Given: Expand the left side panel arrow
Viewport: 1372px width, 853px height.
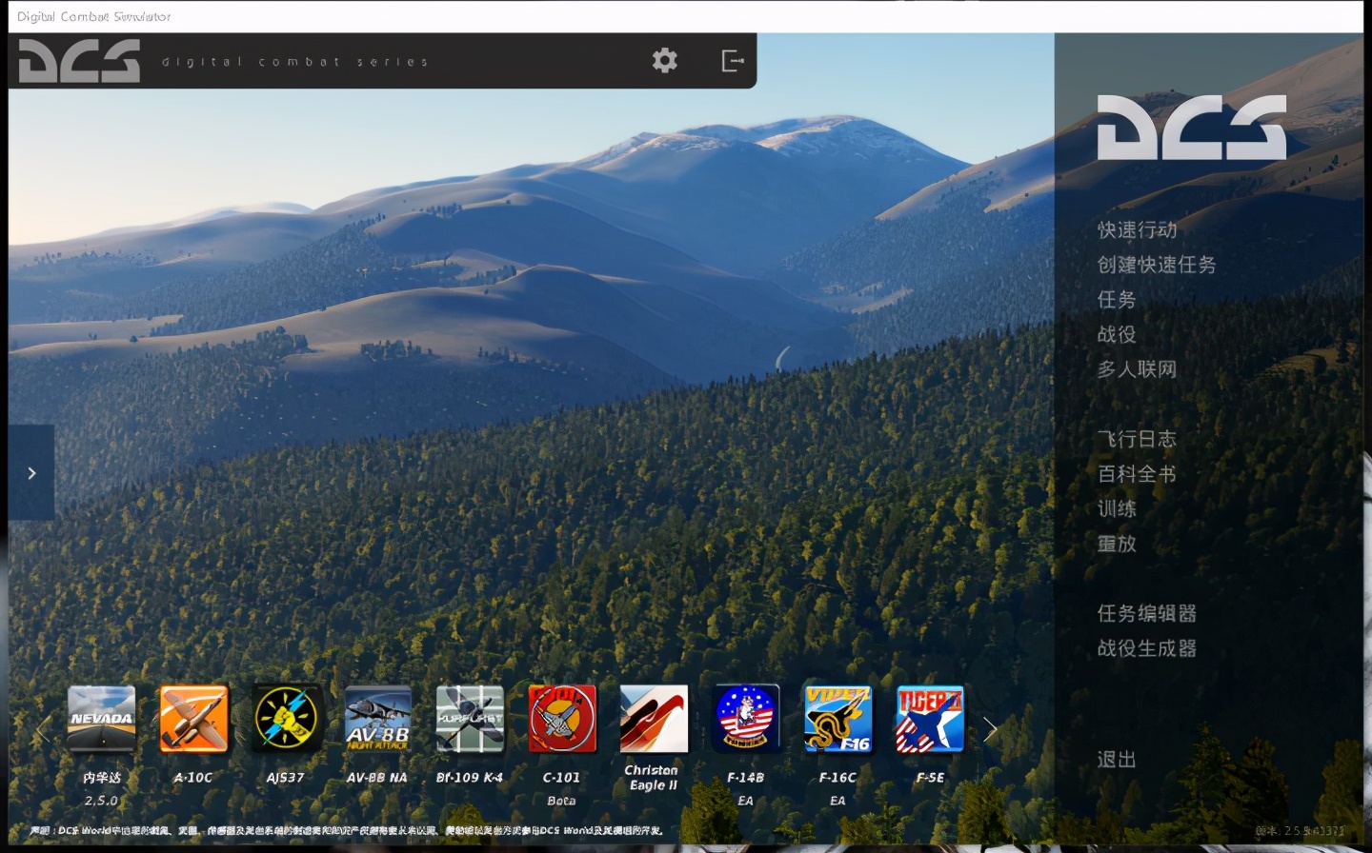Looking at the screenshot, I should 31,473.
